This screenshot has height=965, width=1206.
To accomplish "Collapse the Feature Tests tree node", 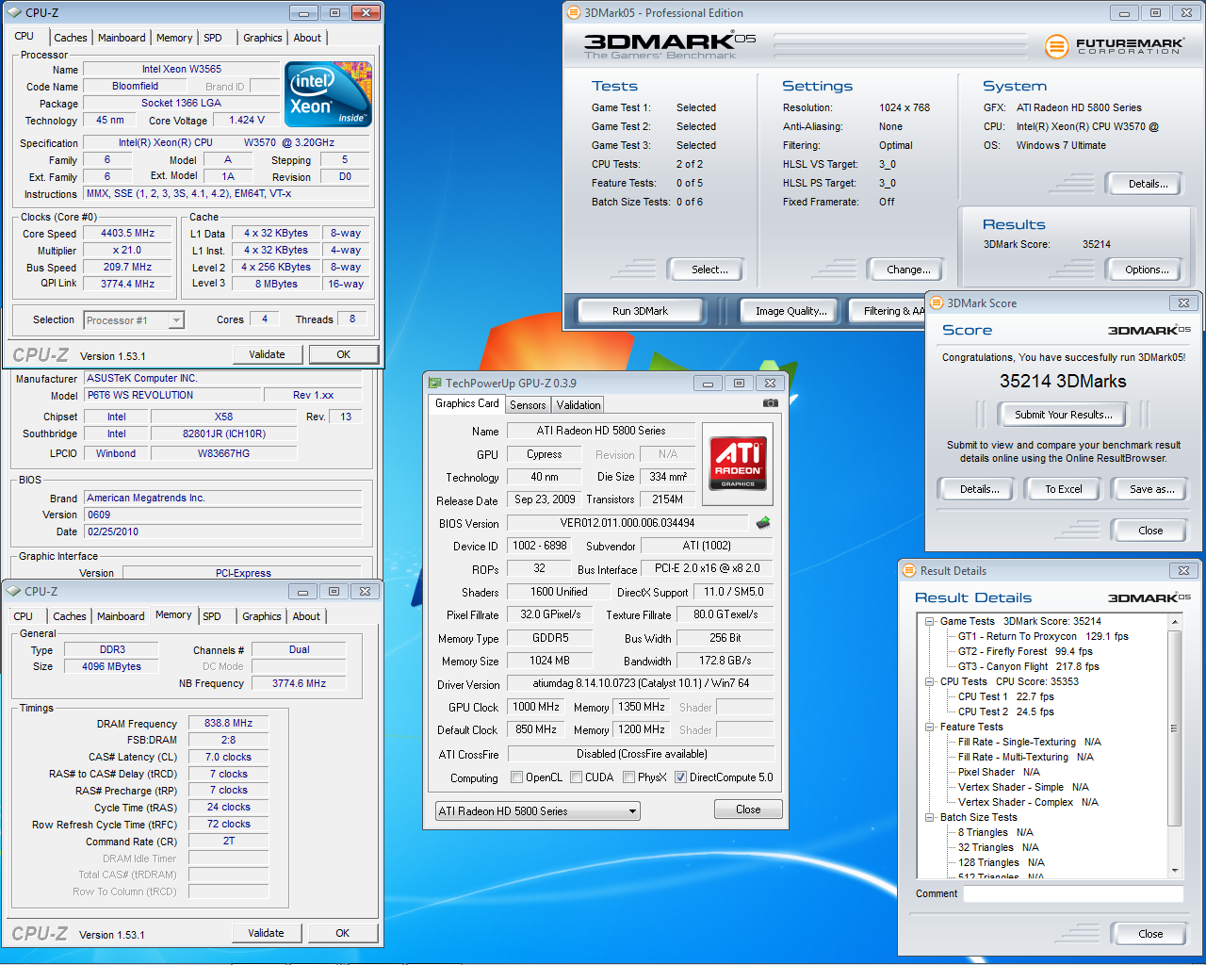I will click(930, 727).
